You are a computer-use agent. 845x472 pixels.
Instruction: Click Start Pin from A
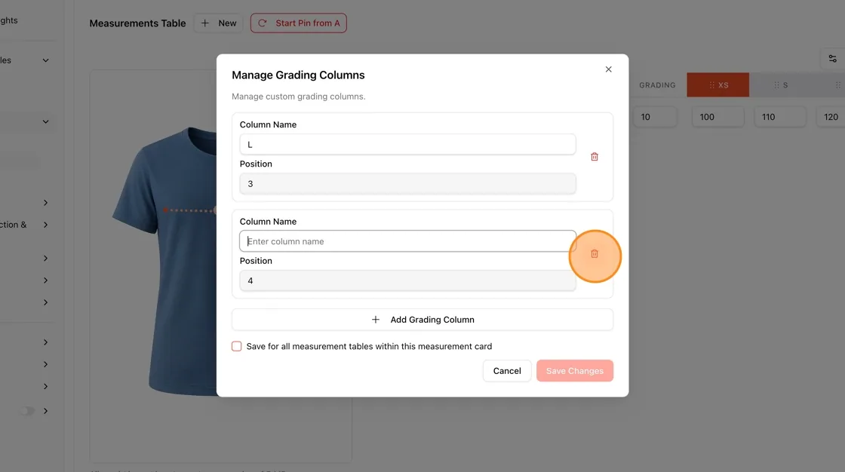click(x=299, y=23)
